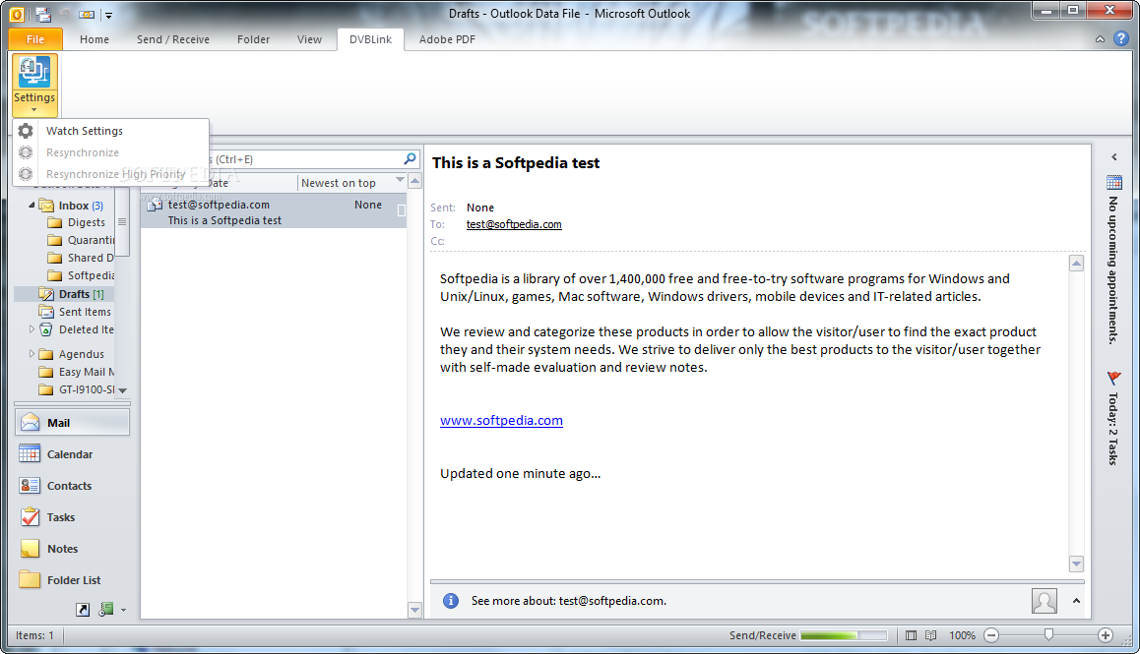
Task: Open the Folder ribbon tab
Action: click(253, 39)
